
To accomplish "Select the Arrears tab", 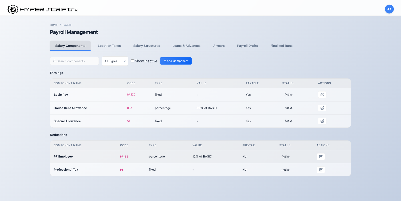I will tap(219, 46).
